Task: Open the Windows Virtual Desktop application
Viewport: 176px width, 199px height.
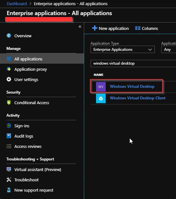Action: click(x=132, y=86)
